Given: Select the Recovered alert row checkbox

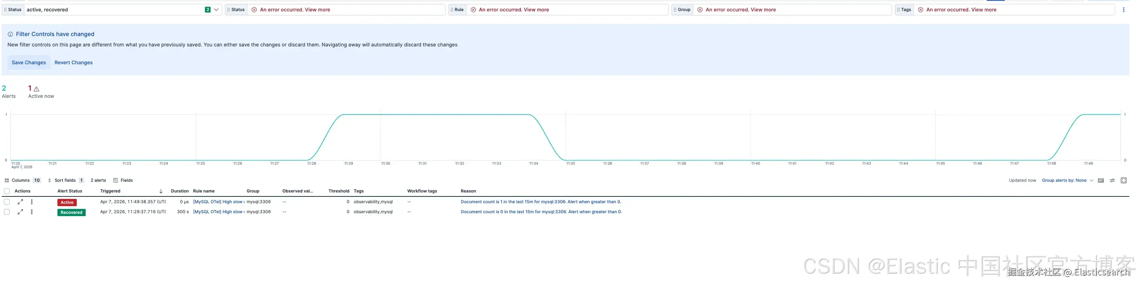Looking at the screenshot, I should 7,212.
